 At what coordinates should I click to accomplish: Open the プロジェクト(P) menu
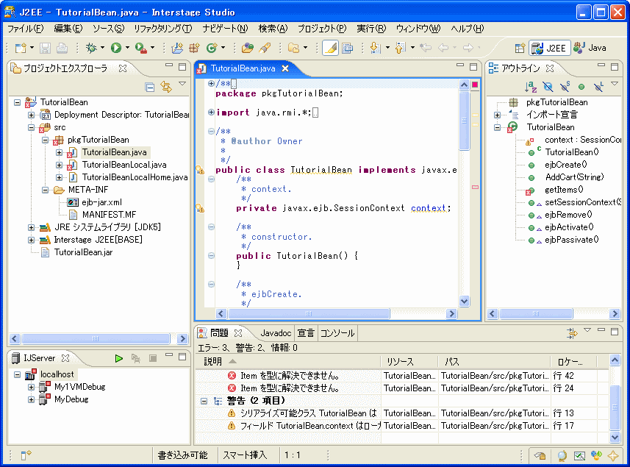click(322, 29)
